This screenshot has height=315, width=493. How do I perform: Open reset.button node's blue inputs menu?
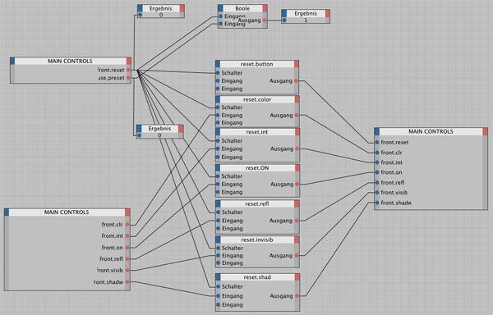click(218, 64)
